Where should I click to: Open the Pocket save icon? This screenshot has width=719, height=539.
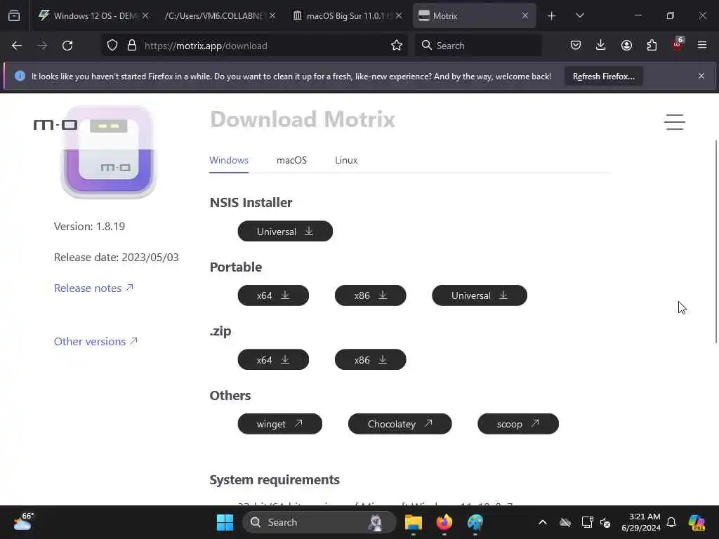coord(576,46)
